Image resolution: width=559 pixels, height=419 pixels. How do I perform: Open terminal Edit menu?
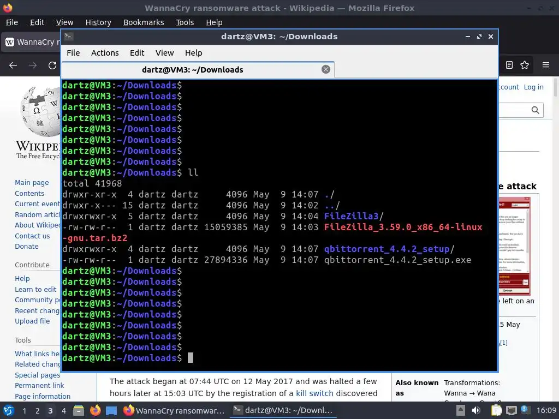(x=137, y=53)
